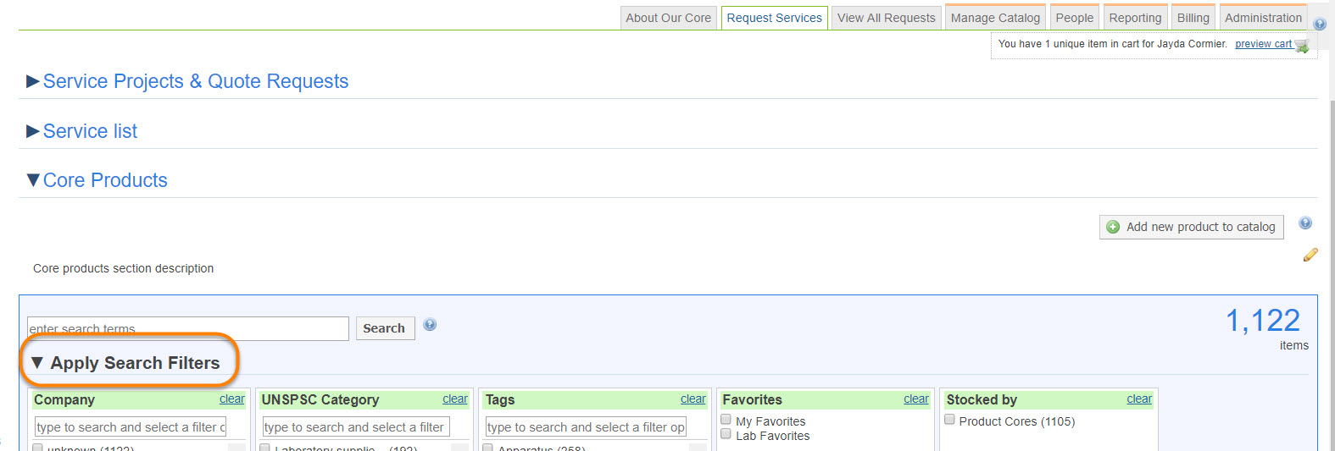Click green plus icon for adding product
The image size is (1335, 451).
click(1113, 228)
